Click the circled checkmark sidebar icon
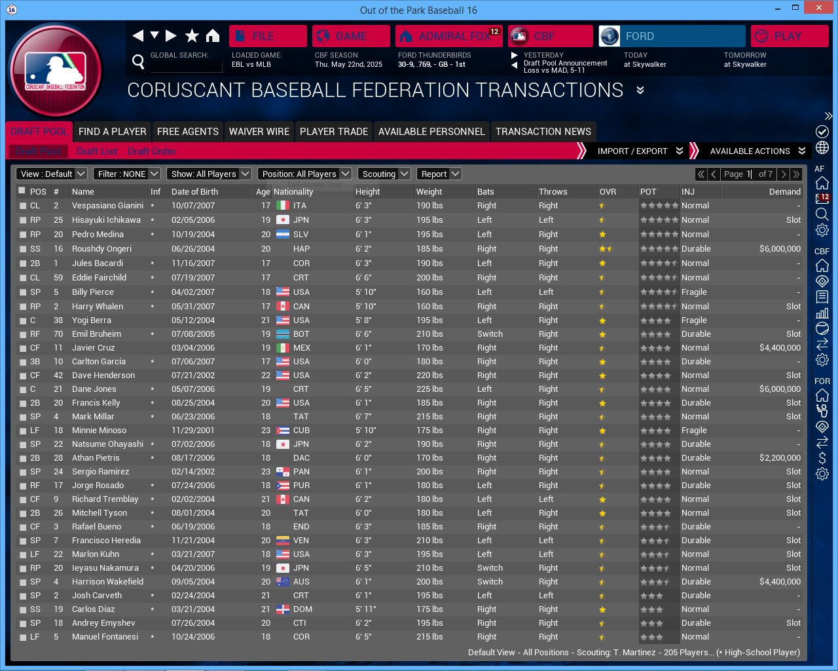Screen dimensions: 838x671 [x=822, y=132]
